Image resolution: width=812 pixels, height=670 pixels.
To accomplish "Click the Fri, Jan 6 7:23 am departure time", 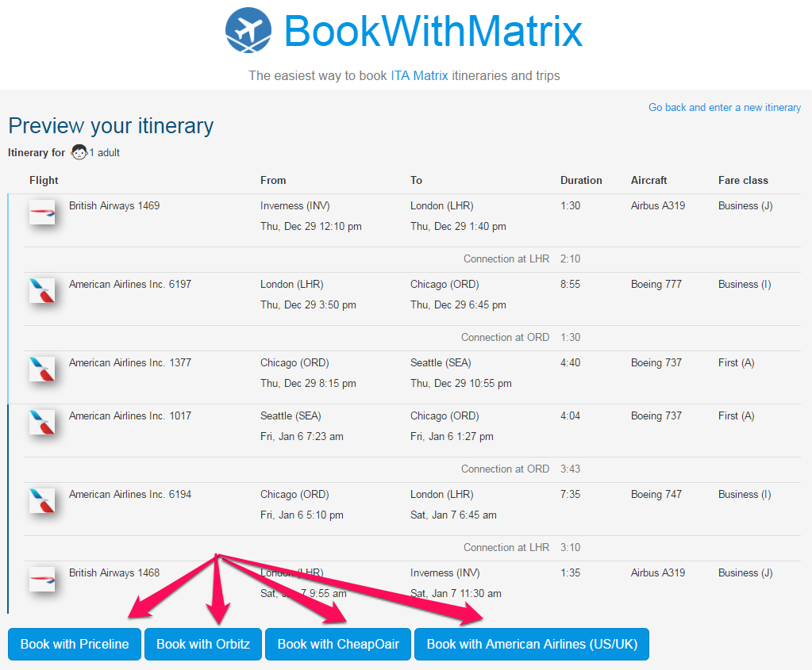I will [x=302, y=436].
